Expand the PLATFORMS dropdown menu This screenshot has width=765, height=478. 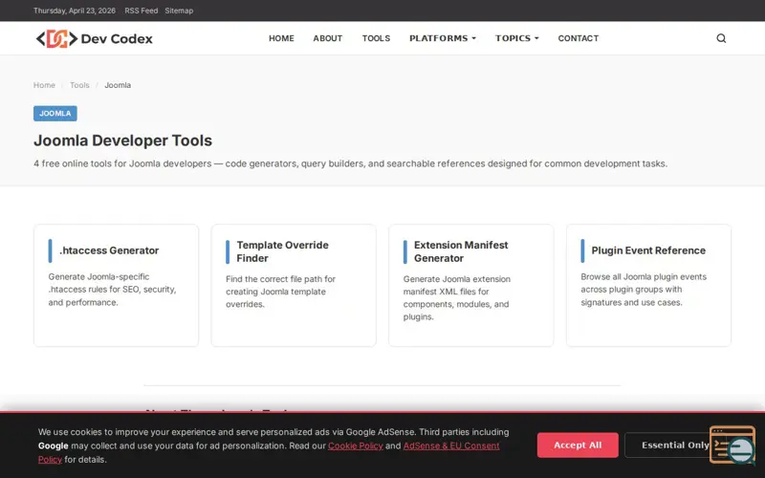443,38
